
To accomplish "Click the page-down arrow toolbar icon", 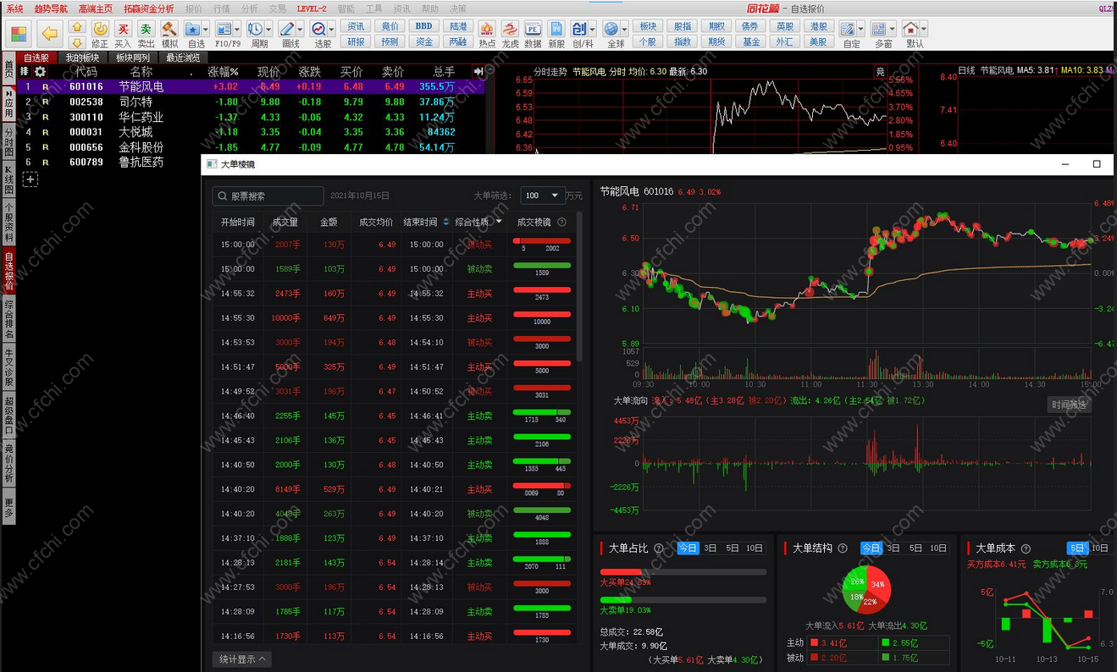I will pyautogui.click(x=76, y=41).
